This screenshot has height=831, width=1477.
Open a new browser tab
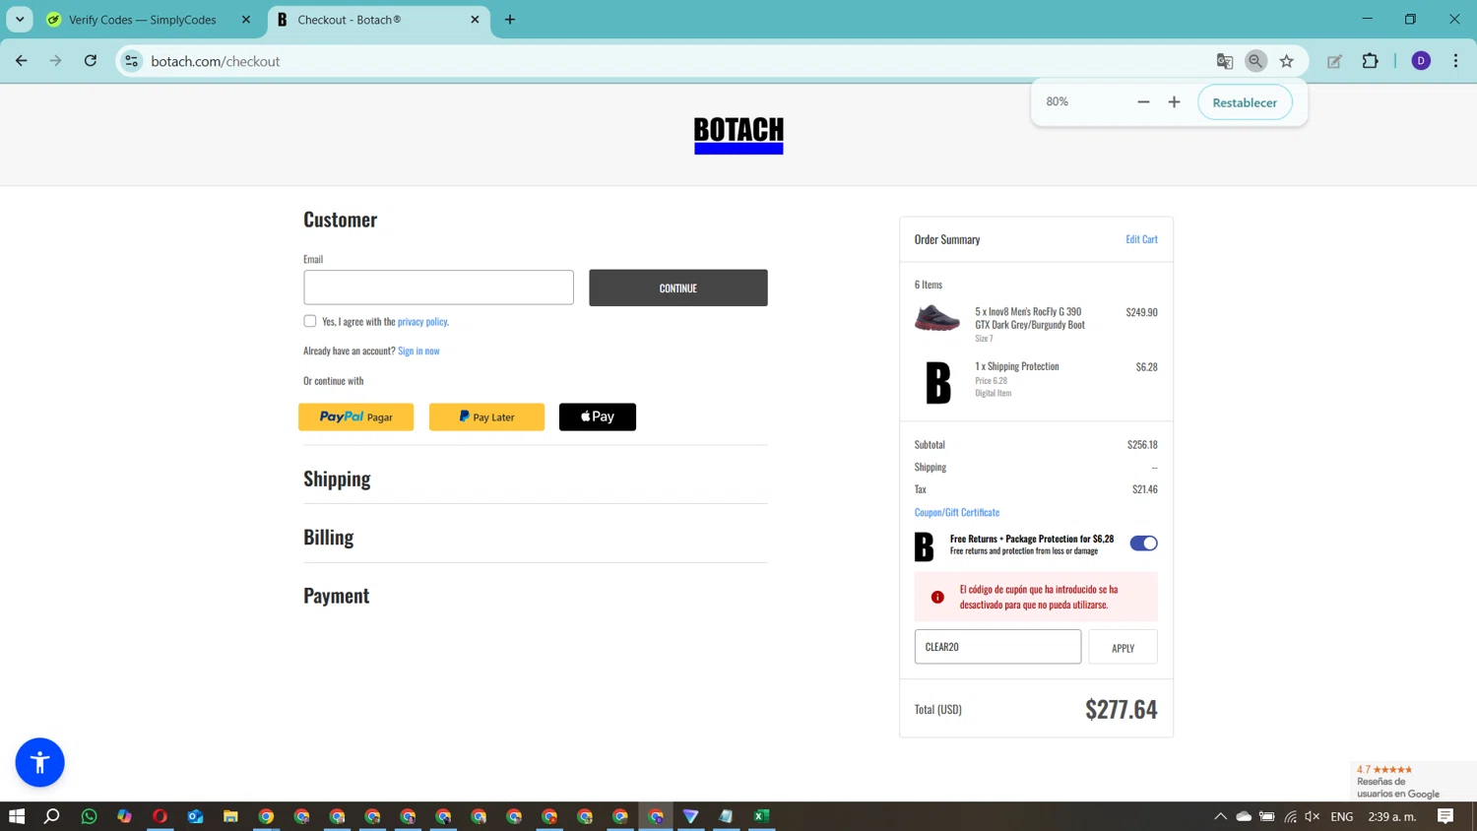[x=510, y=20]
